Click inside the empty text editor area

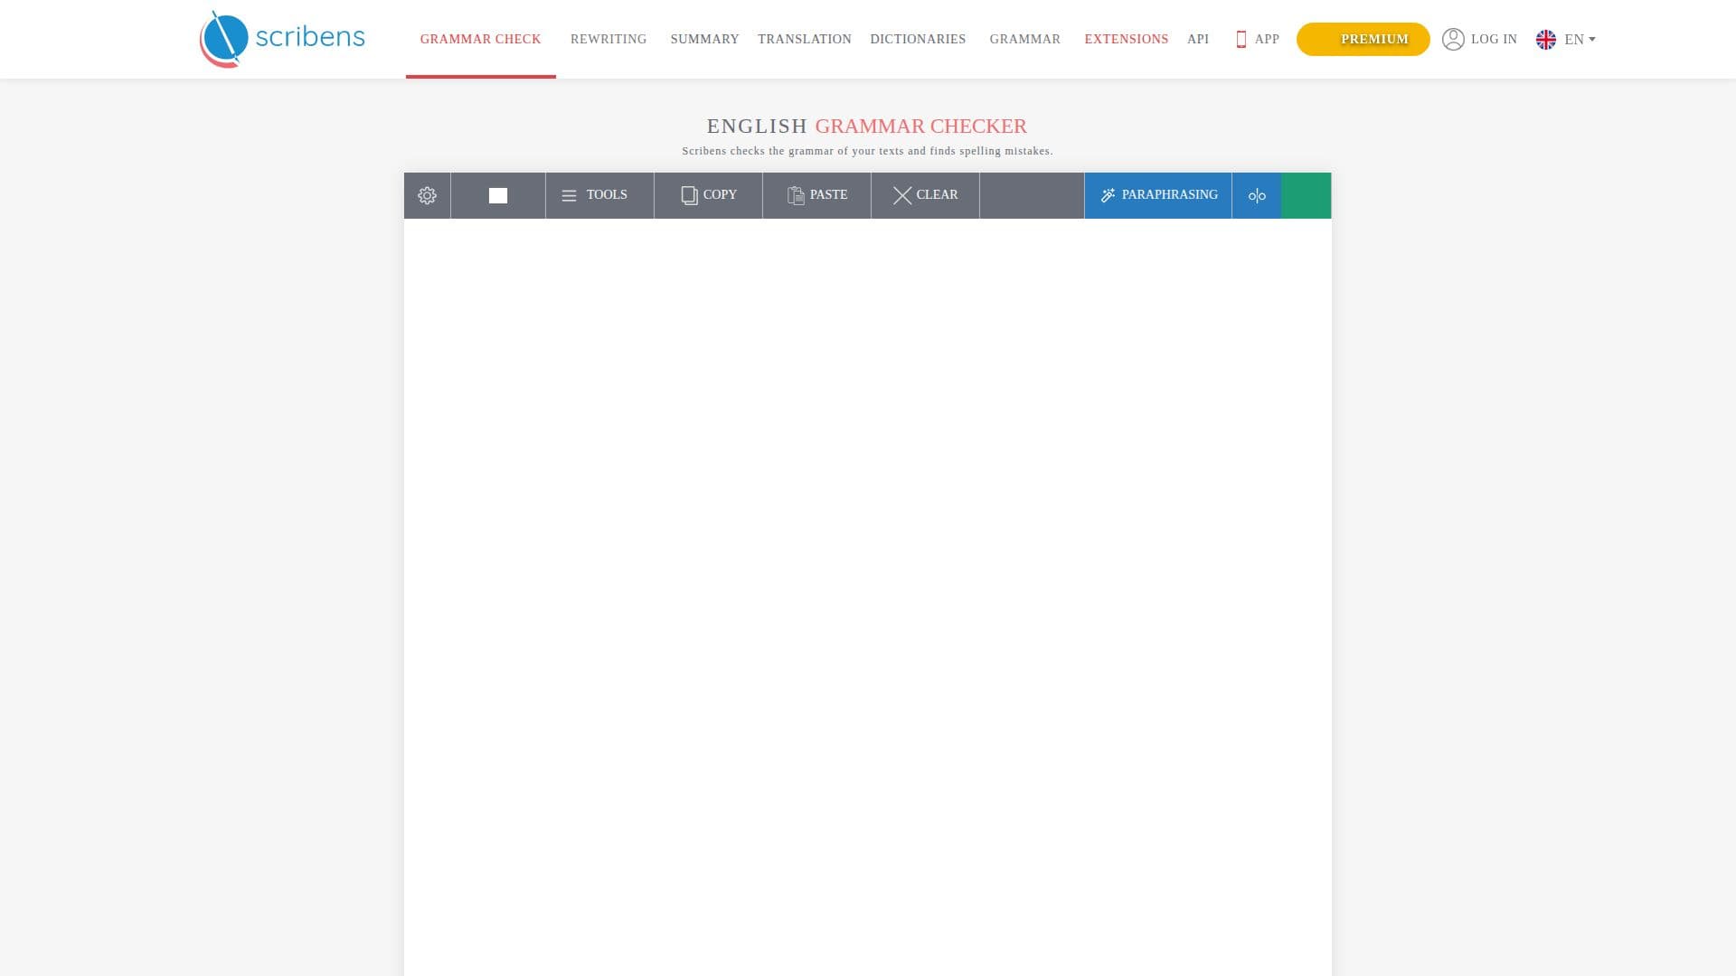pyautogui.click(x=868, y=596)
